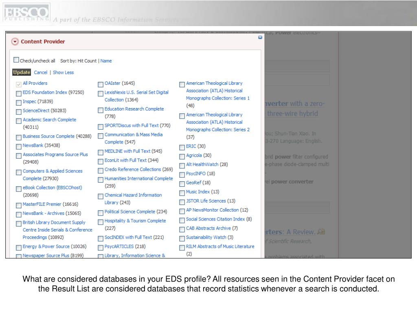Tick the Agricola checkbox
This screenshot has height=313, width=417.
[x=182, y=156]
